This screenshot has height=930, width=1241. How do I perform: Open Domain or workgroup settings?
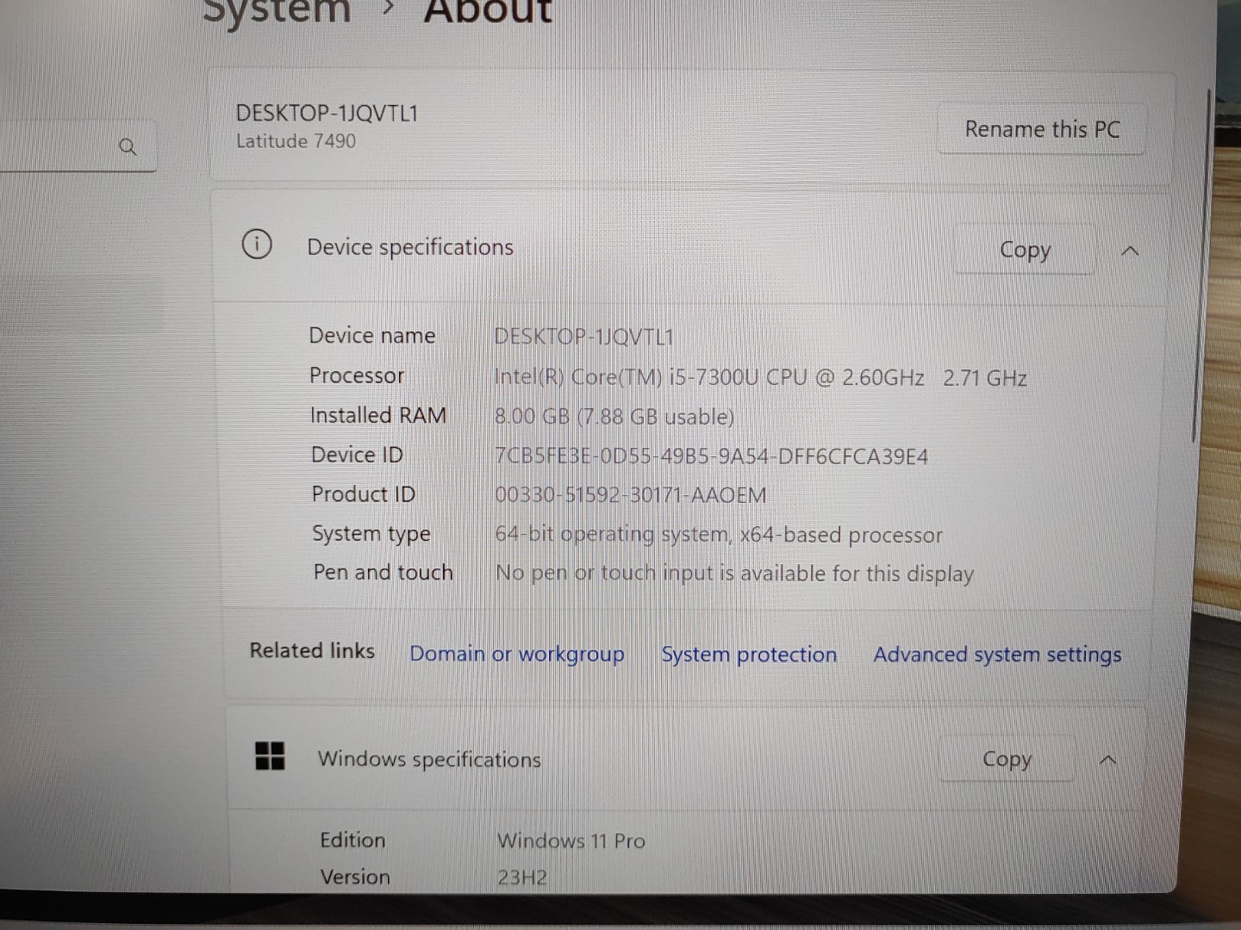[x=517, y=654]
